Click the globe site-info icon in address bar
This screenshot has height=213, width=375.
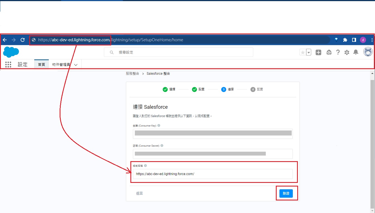coord(34,40)
